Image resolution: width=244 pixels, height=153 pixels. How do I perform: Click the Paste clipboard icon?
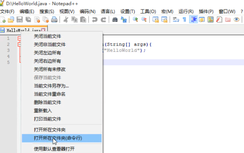(83, 20)
